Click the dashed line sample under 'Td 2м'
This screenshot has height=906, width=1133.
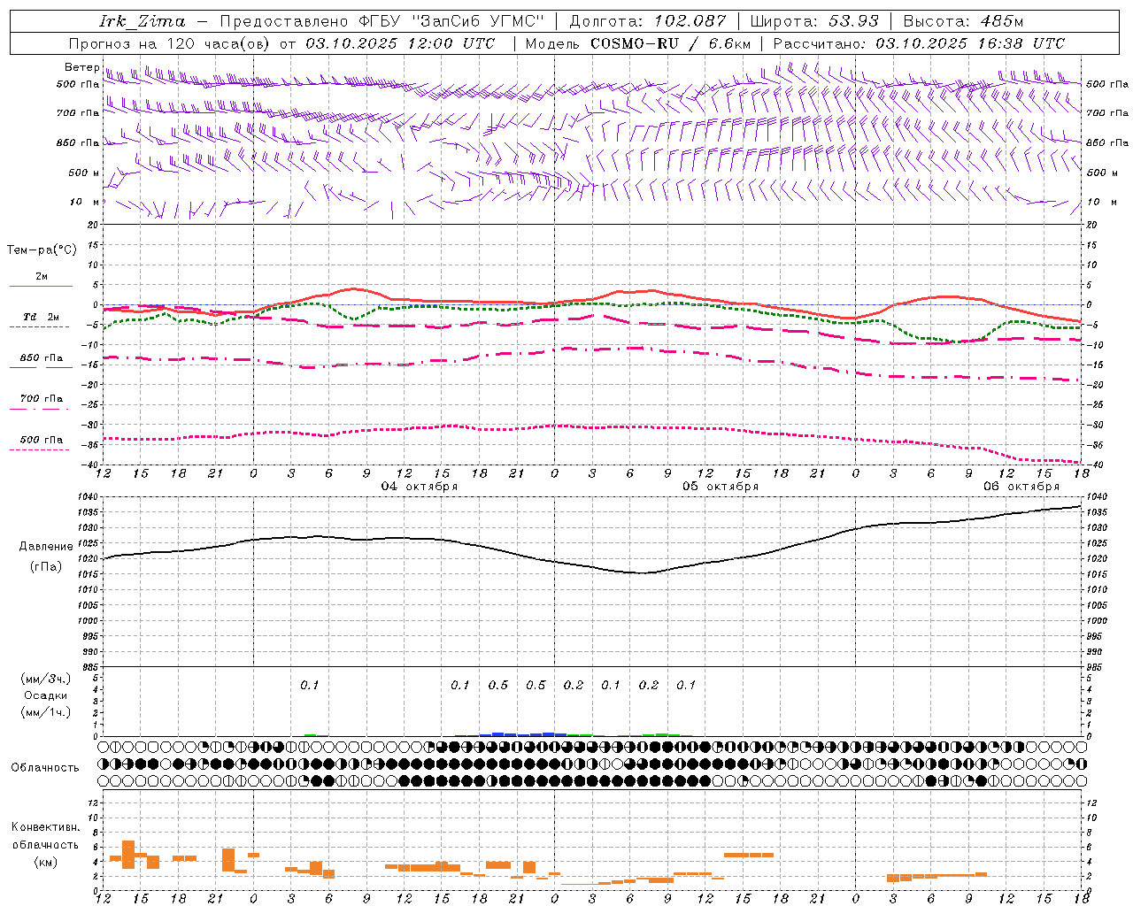click(39, 327)
